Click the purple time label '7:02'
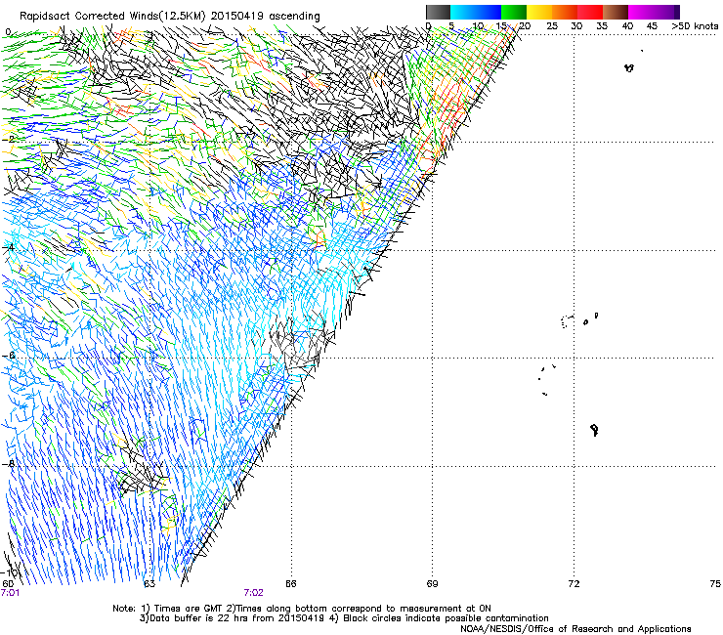This screenshot has height=635, width=723. tap(254, 593)
